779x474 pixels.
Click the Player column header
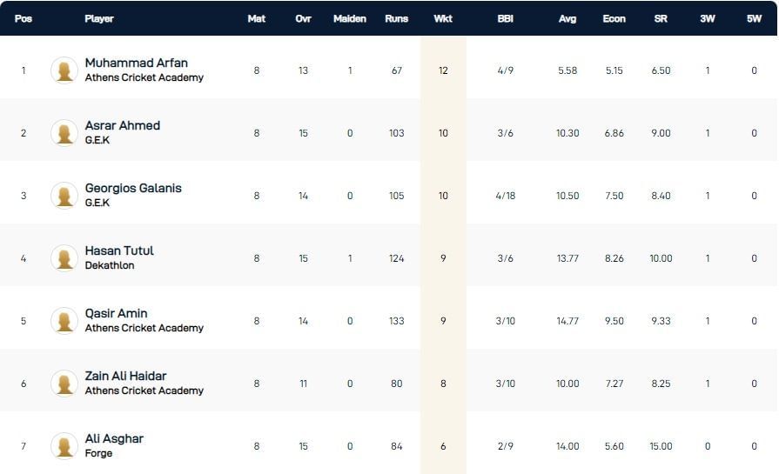click(99, 18)
